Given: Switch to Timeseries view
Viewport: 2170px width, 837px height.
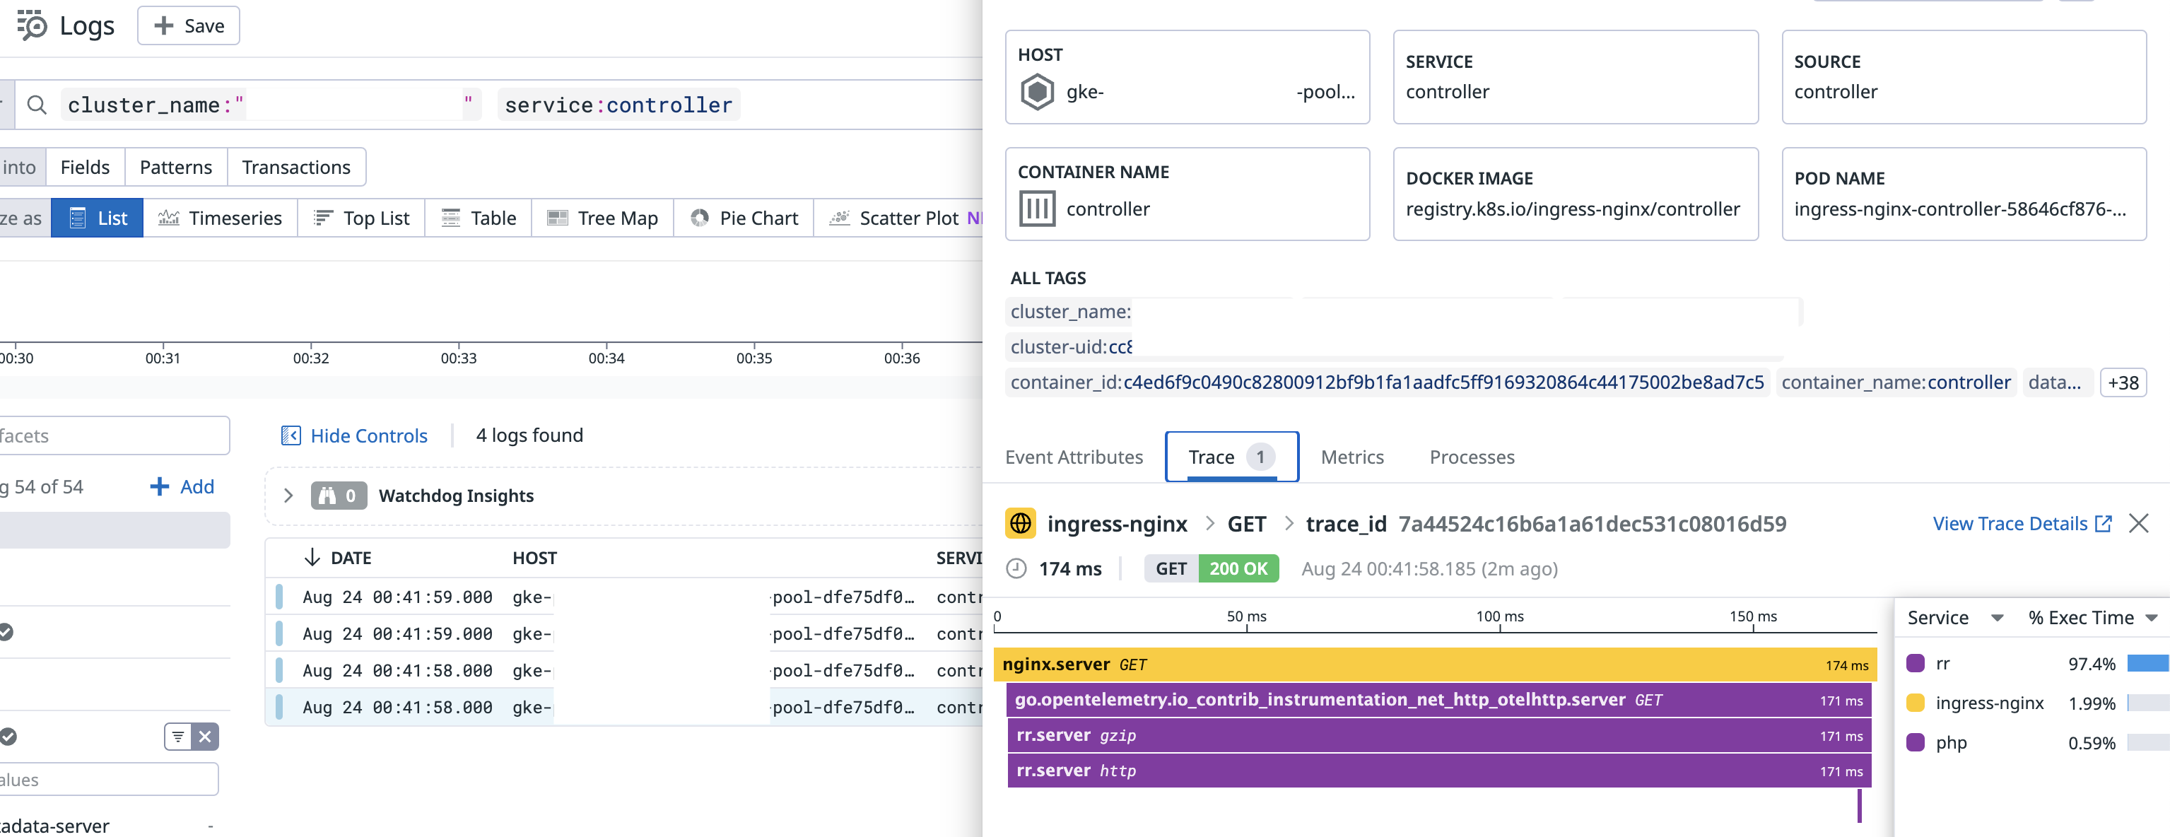Looking at the screenshot, I should tap(220, 218).
